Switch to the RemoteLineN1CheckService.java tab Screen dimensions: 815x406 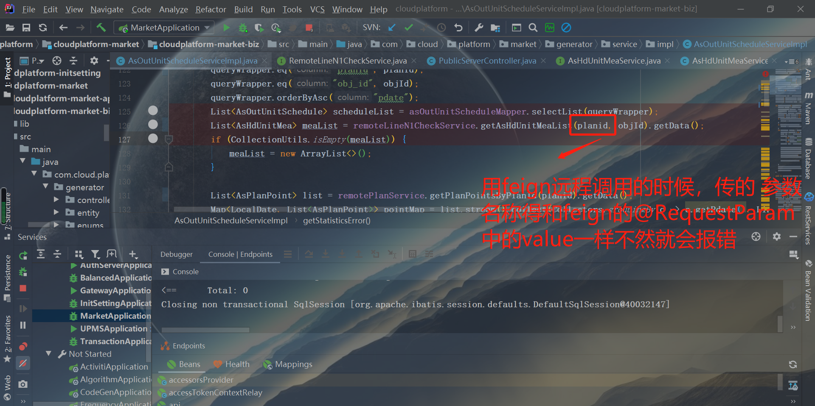(x=347, y=61)
